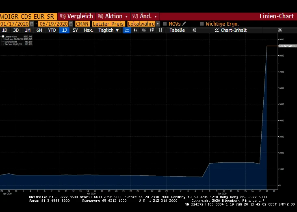Open the Aktion menu

[x=113, y=16]
